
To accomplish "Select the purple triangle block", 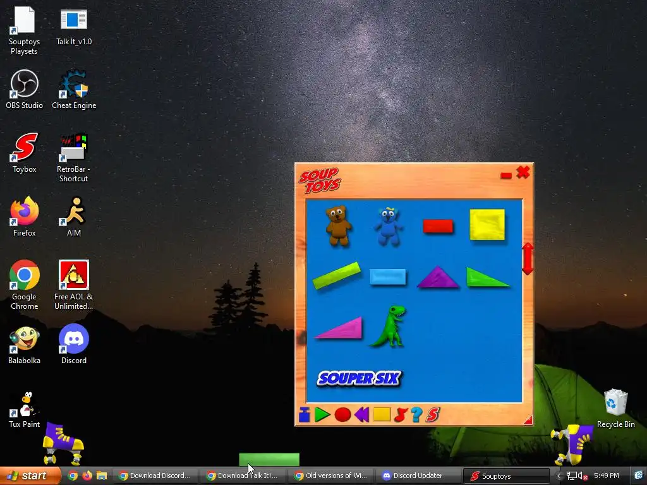I will pyautogui.click(x=438, y=277).
